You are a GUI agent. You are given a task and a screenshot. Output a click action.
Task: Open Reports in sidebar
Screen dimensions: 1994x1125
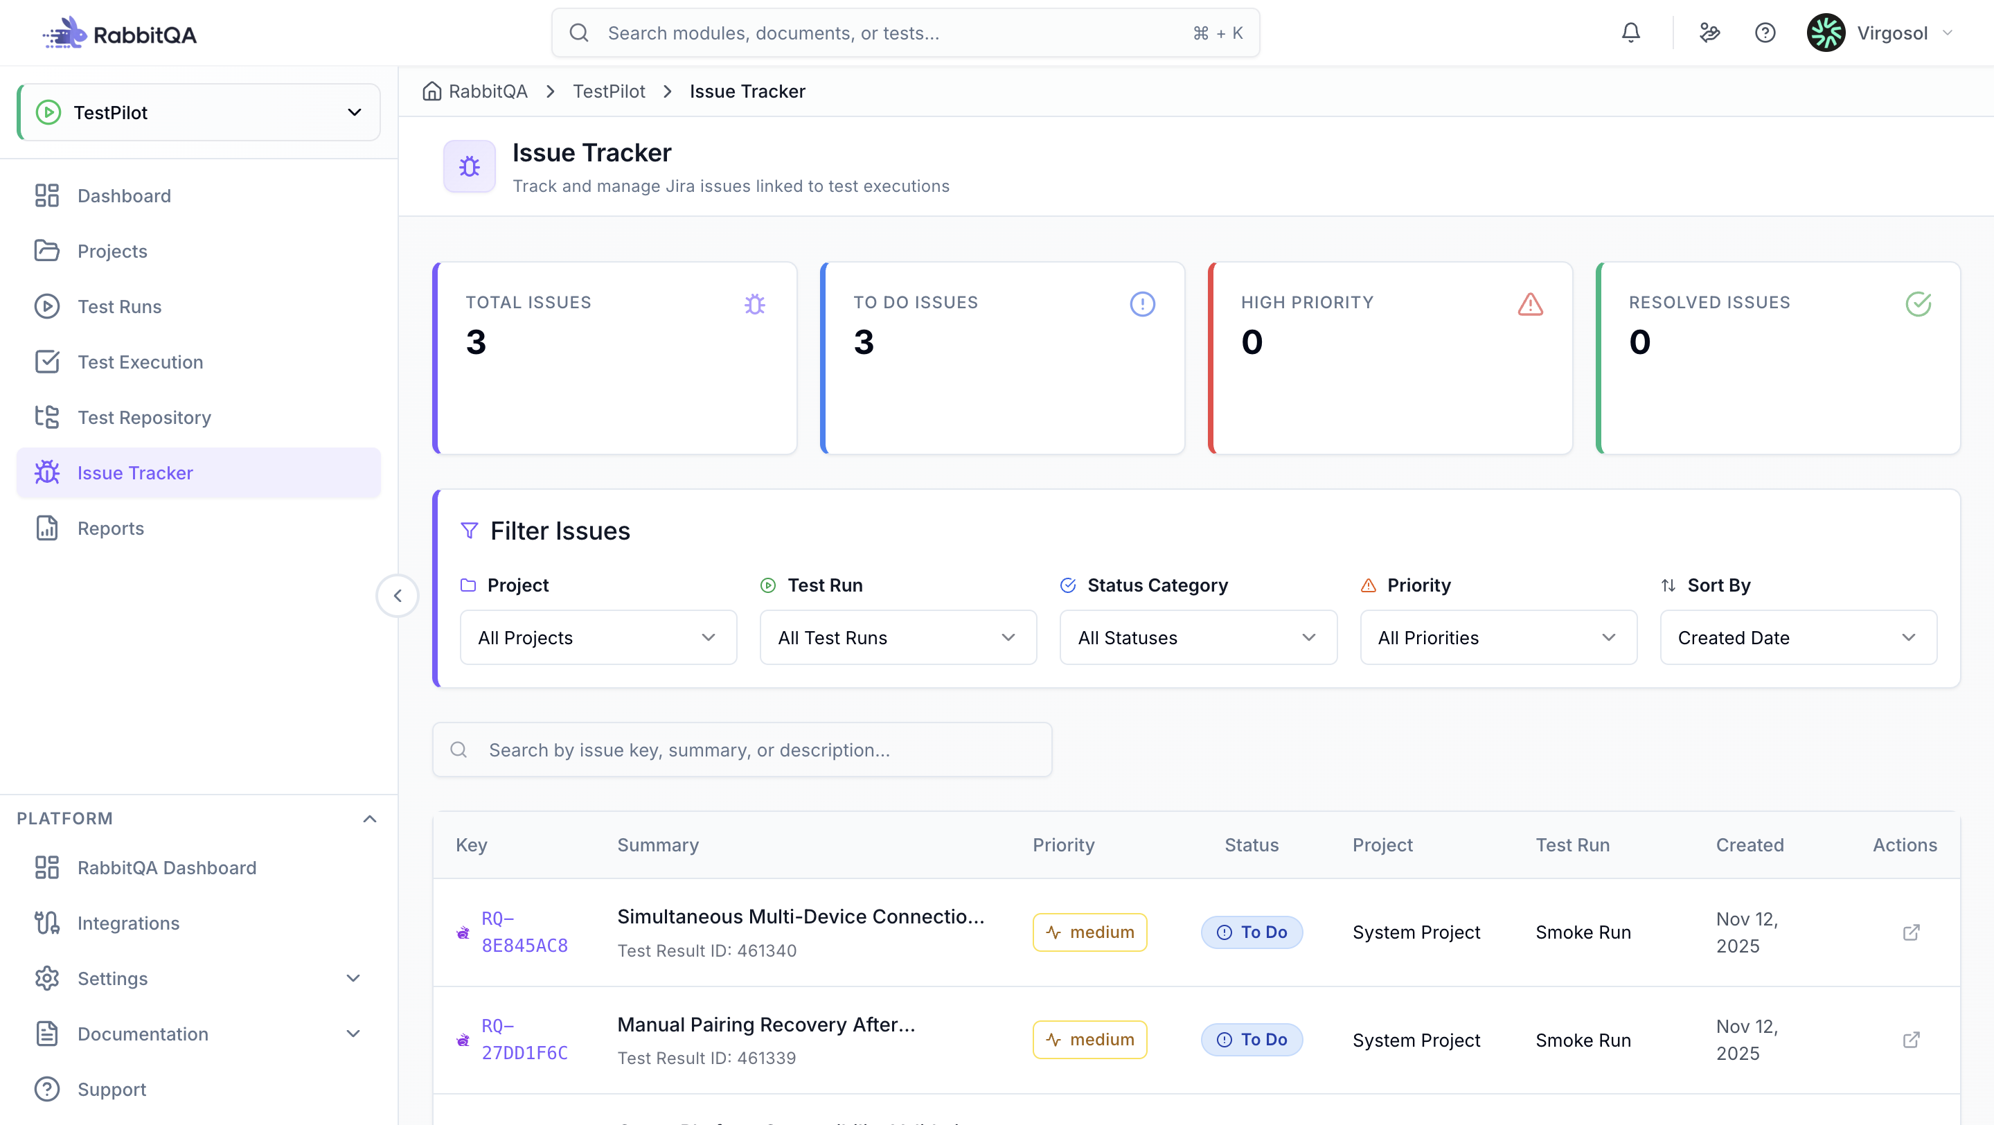(199, 528)
